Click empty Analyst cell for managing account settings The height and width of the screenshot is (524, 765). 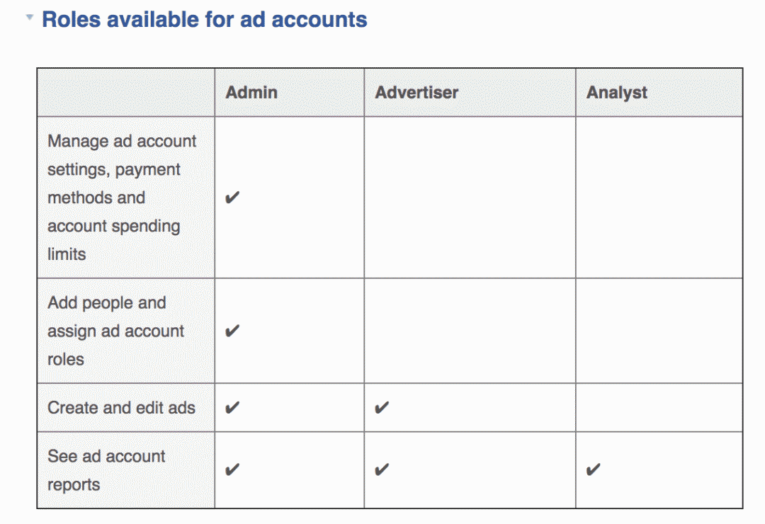(659, 198)
